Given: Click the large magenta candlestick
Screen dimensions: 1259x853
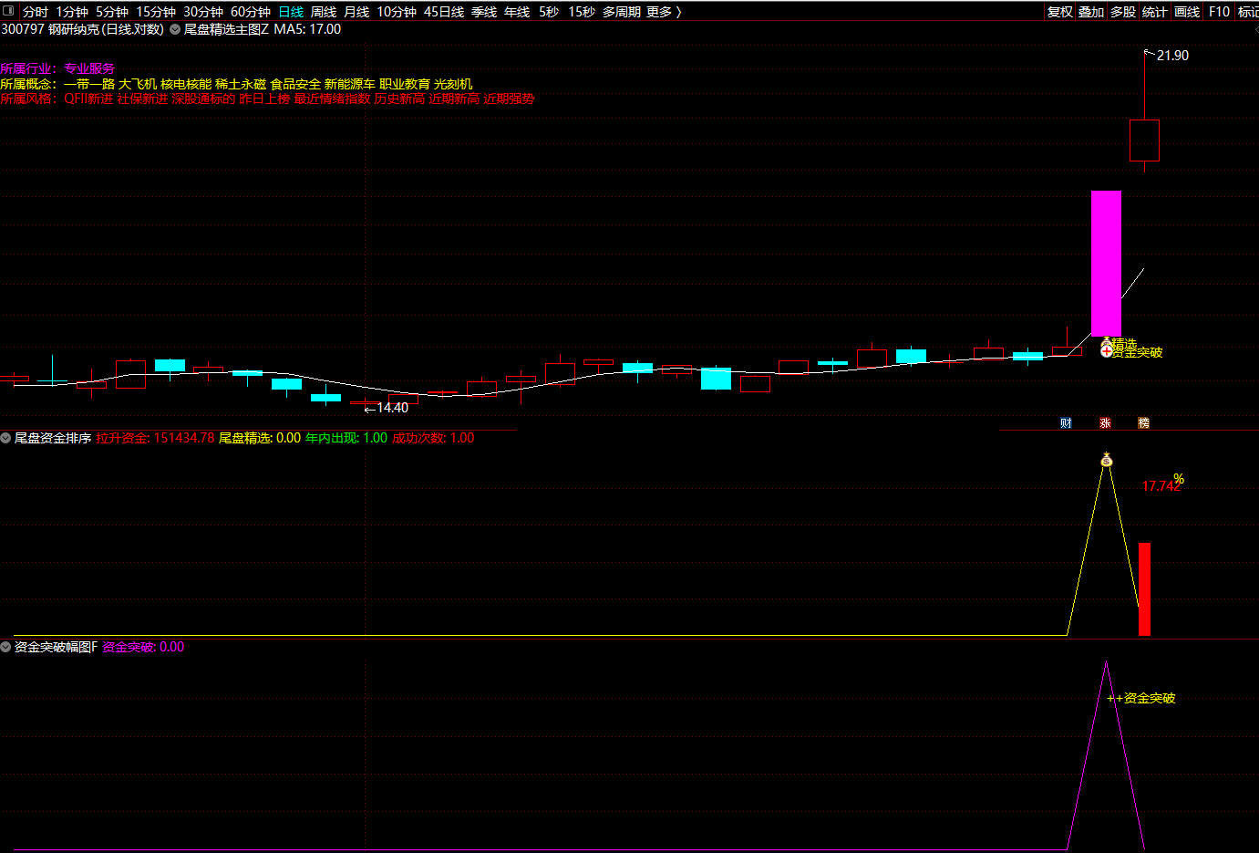Looking at the screenshot, I should click(1106, 264).
